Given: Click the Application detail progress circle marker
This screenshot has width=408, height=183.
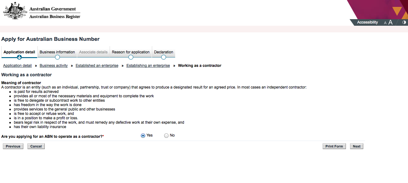Looking at the screenshot, I should [x=20, y=57].
